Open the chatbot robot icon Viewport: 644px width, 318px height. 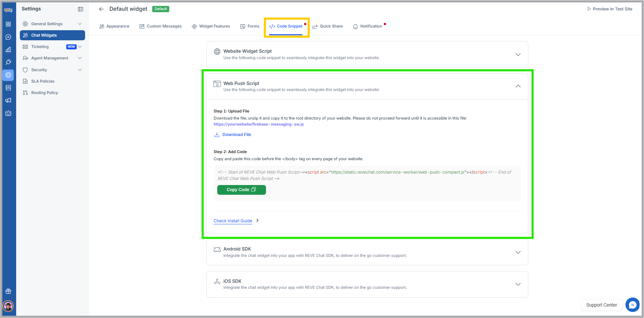coord(8,113)
